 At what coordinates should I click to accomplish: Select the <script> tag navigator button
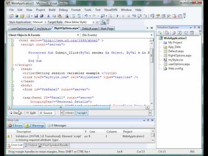pyautogui.click(x=82, y=113)
